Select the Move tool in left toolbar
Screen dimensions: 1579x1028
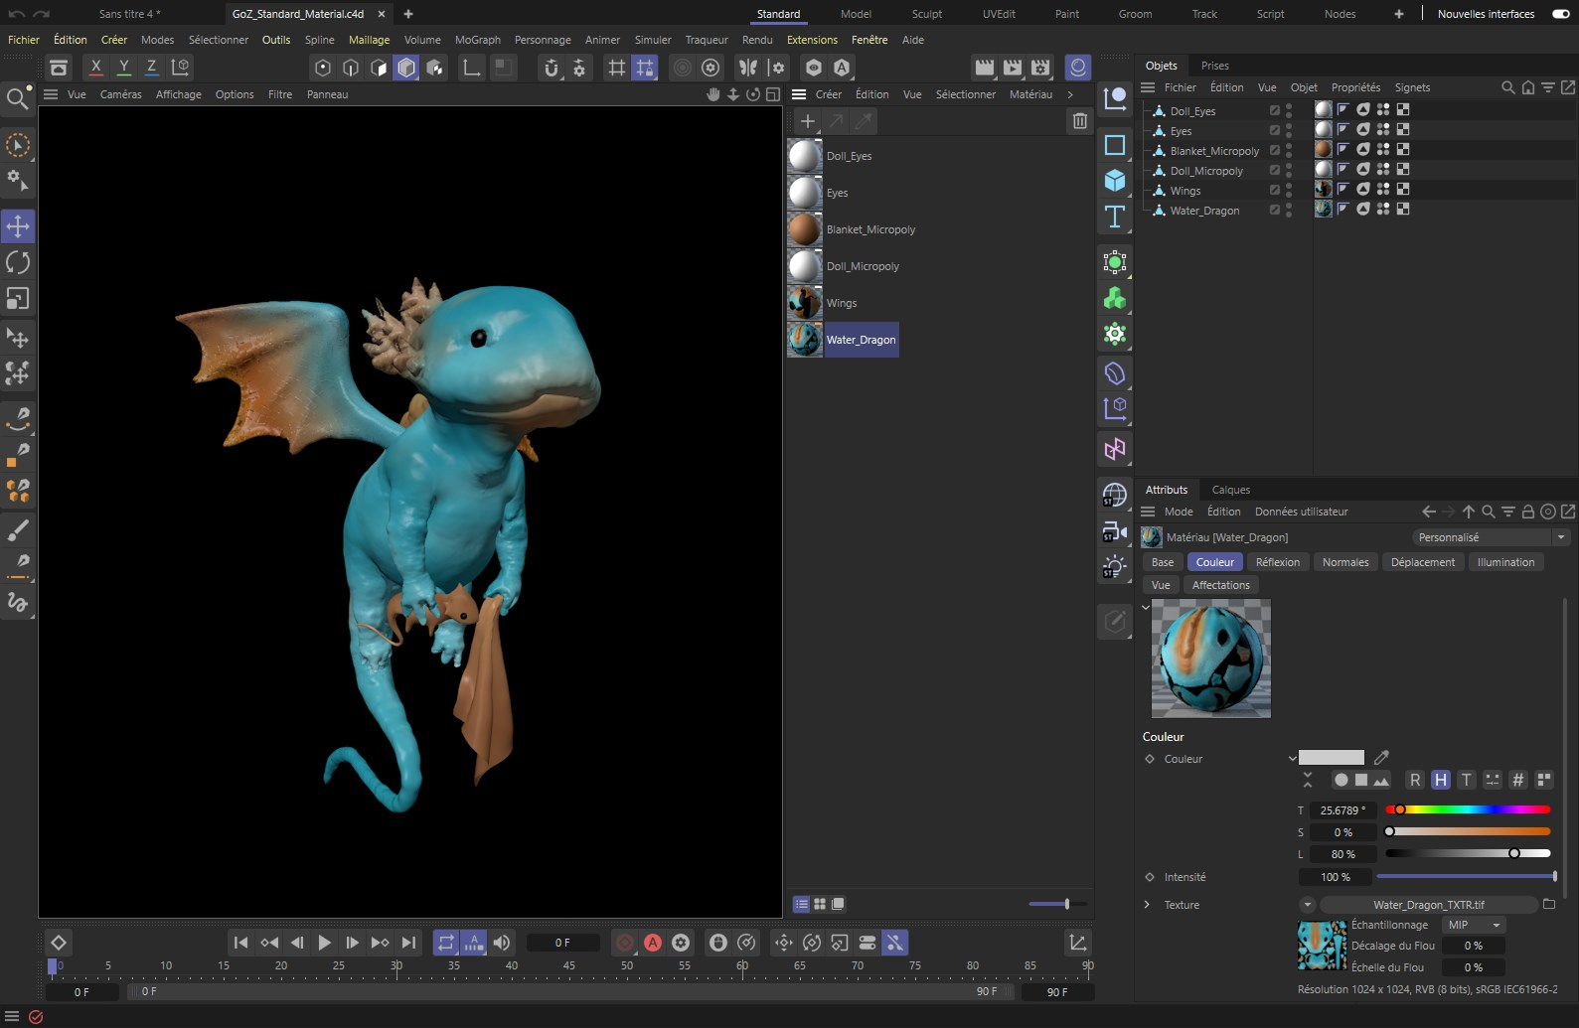[18, 226]
